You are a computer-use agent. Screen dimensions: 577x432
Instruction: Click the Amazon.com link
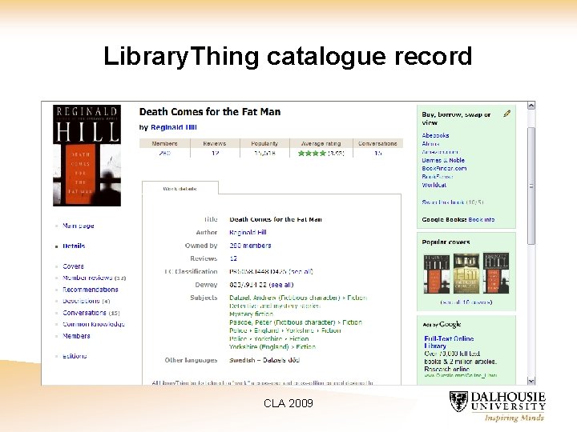[440, 152]
